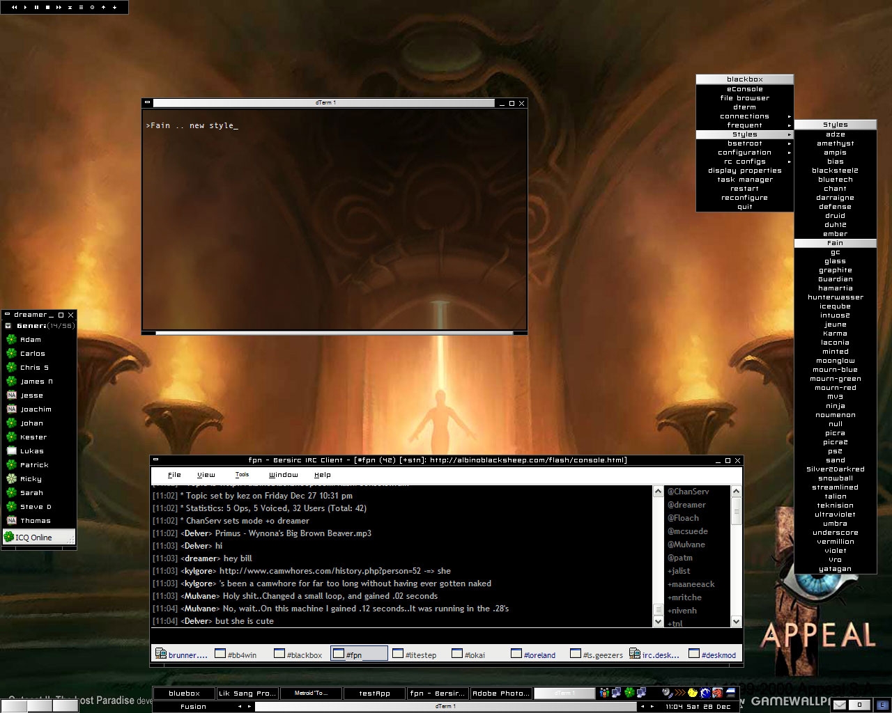Stop playback in the media controller
The width and height of the screenshot is (892, 713).
tap(47, 7)
